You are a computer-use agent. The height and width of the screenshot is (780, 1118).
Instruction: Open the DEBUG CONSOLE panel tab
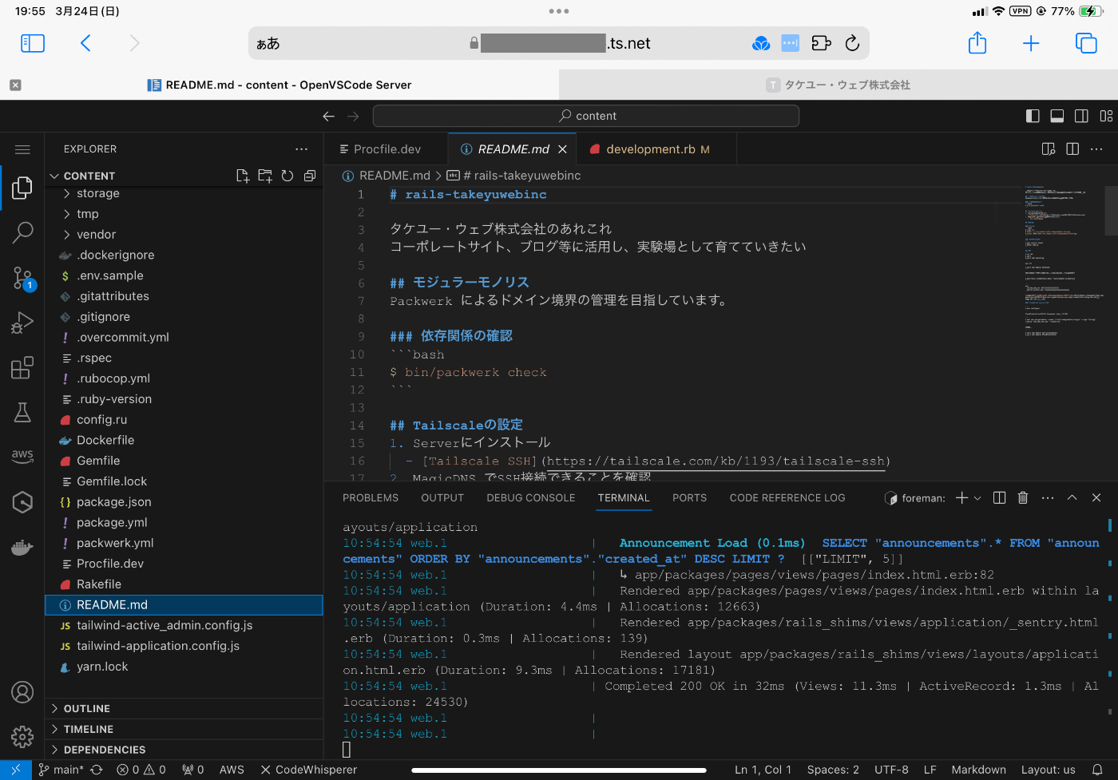coord(531,497)
